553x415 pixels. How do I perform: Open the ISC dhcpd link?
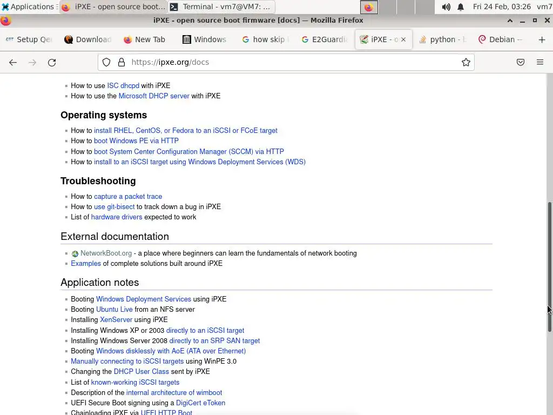tap(123, 86)
